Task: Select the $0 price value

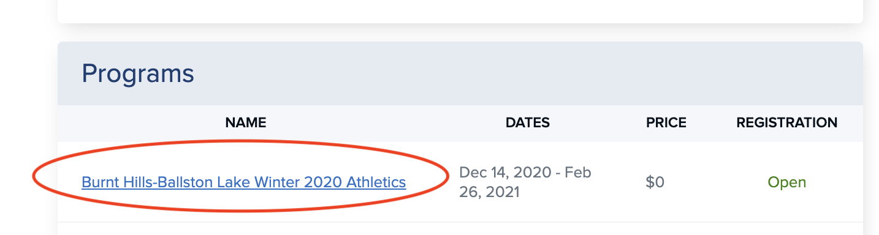Action: point(655,182)
